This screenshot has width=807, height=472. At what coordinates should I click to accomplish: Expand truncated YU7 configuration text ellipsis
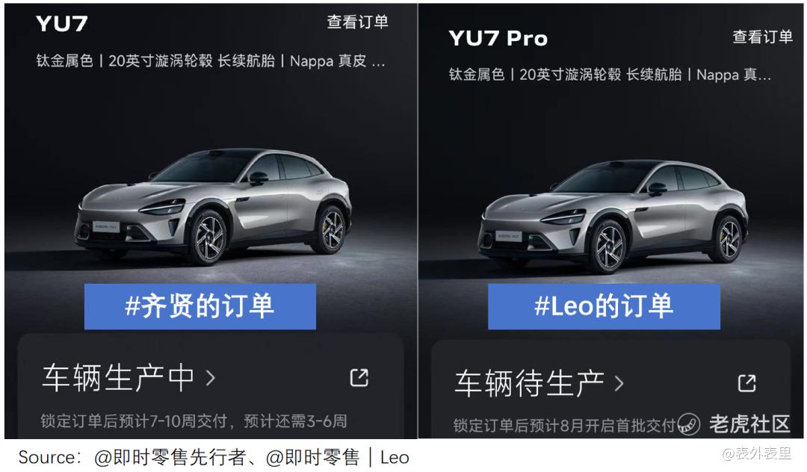pyautogui.click(x=378, y=61)
